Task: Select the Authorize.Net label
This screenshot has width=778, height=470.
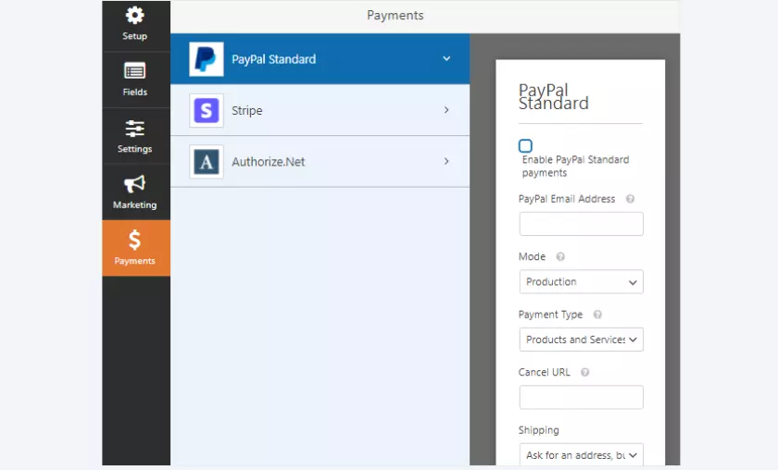Action: 268,162
